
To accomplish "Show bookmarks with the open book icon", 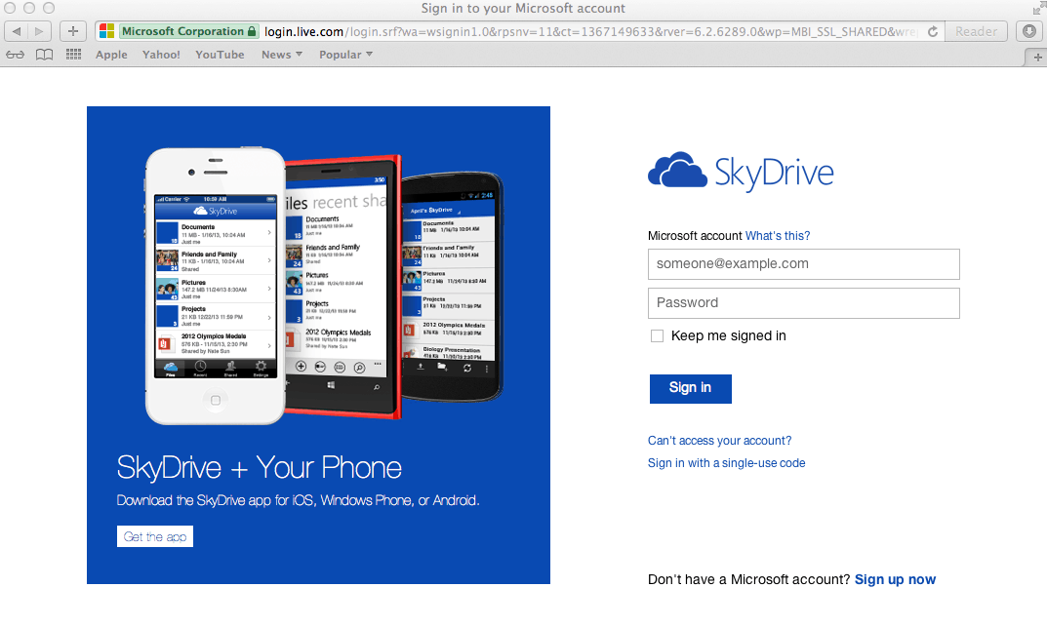I will click(44, 55).
